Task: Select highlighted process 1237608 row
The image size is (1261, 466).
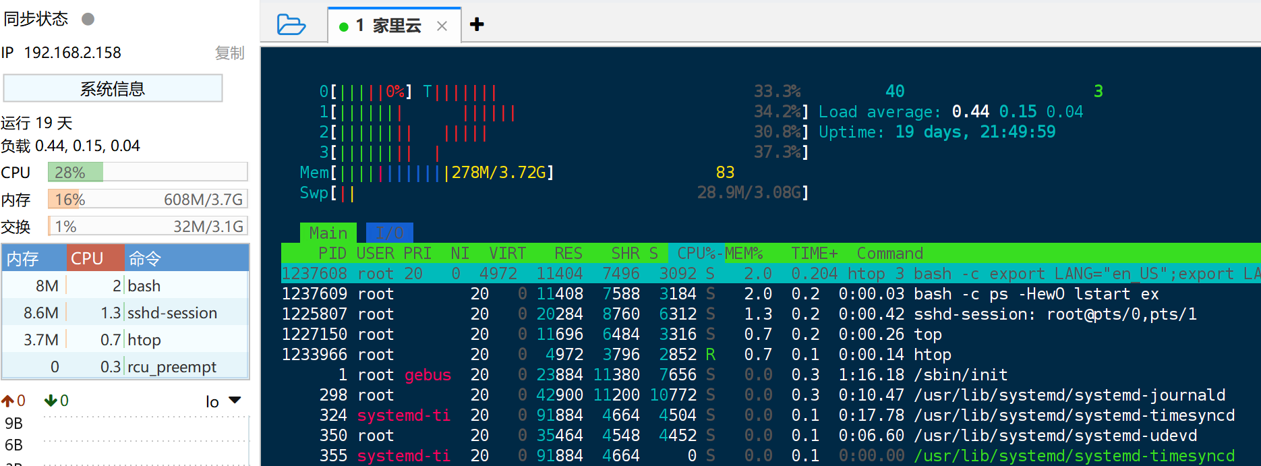Action: [771, 273]
